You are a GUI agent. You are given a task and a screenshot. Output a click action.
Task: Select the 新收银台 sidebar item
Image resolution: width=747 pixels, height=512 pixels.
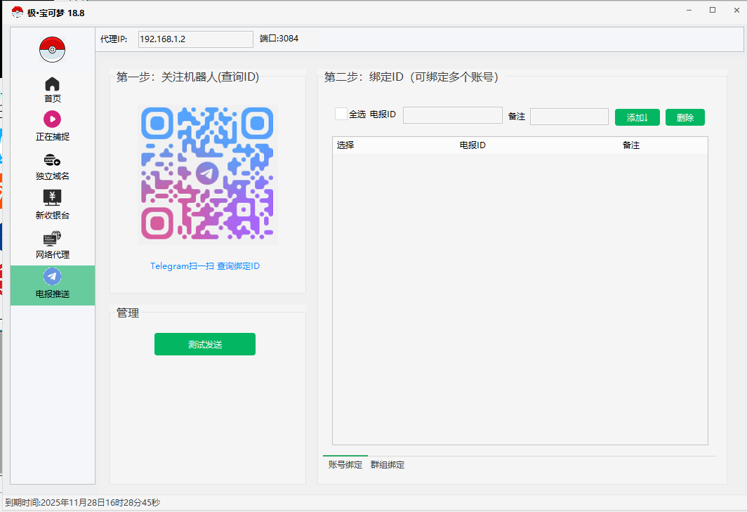coord(53,205)
